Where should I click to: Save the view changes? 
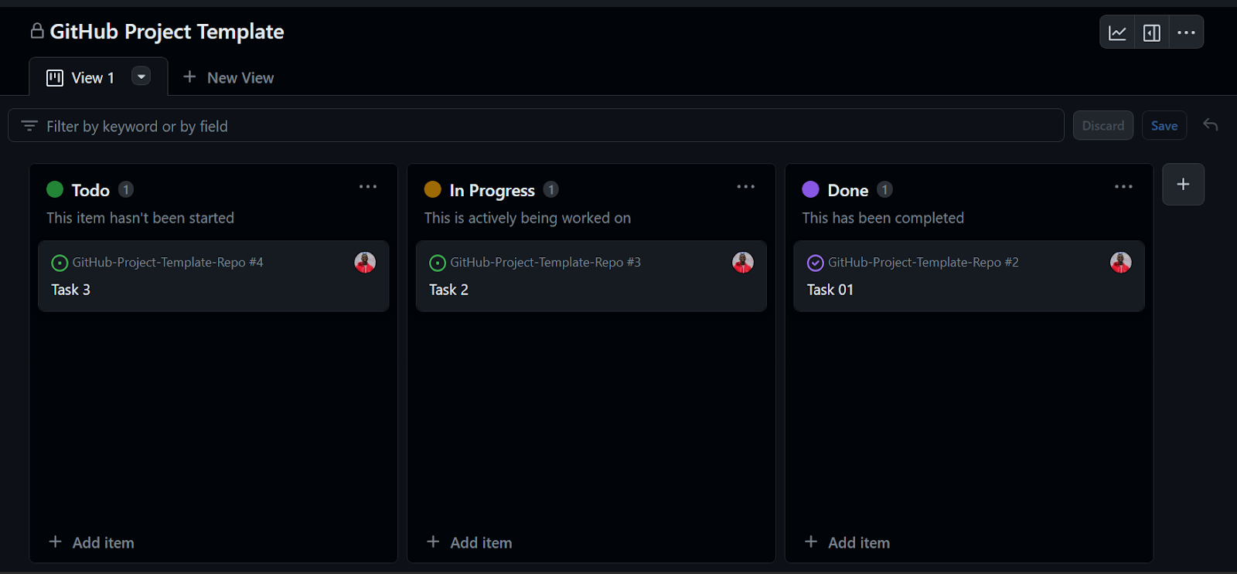1164,126
